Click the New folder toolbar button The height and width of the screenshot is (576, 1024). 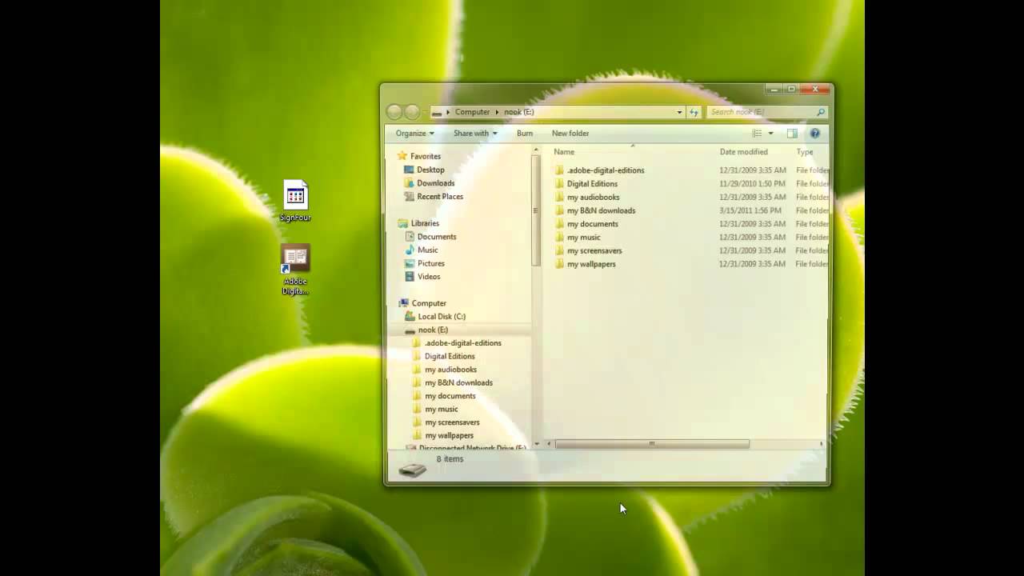tap(570, 134)
